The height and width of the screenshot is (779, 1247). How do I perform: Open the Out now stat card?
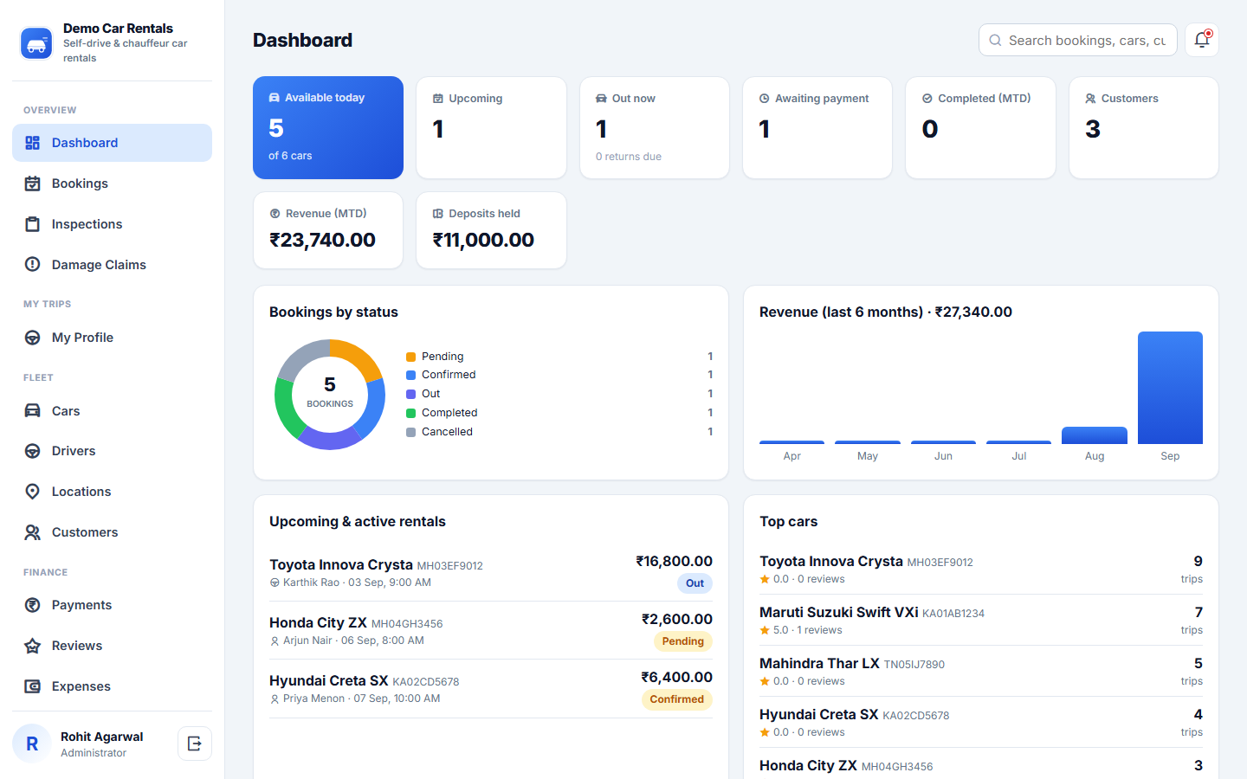click(x=655, y=127)
